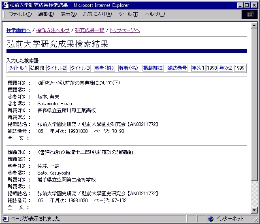This screenshot has height=224, width=260.
Task: Click the Internet zone globe icon
Action: click(x=211, y=219)
